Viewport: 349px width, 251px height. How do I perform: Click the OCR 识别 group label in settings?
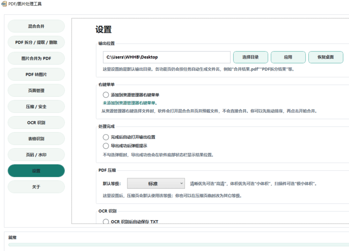(107, 211)
